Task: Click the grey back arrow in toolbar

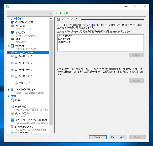Action: (x=57, y=13)
